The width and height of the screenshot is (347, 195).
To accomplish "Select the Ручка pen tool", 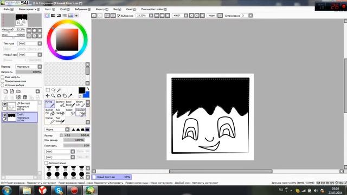I will pos(50,104).
